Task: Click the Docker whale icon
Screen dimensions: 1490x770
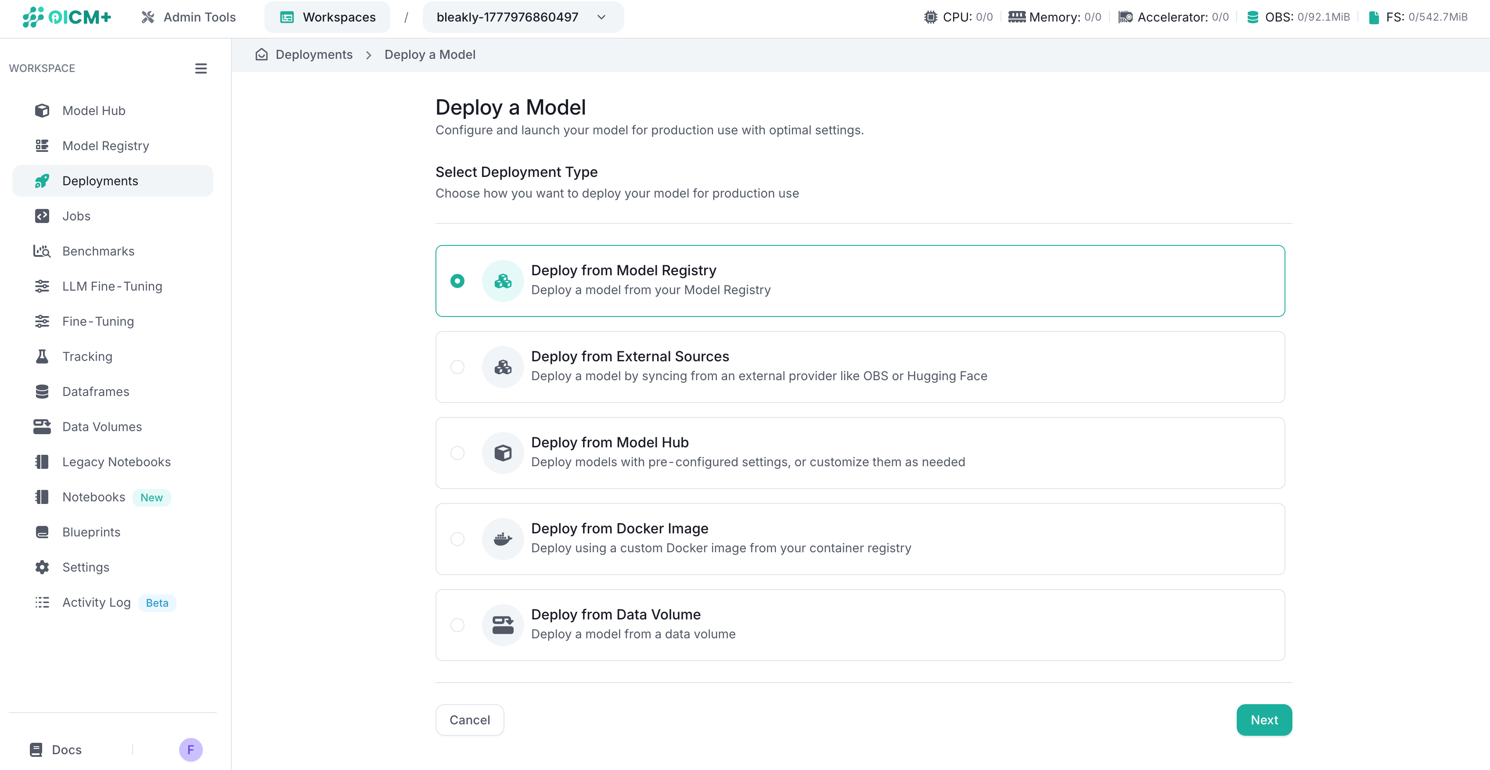Action: pyautogui.click(x=503, y=539)
